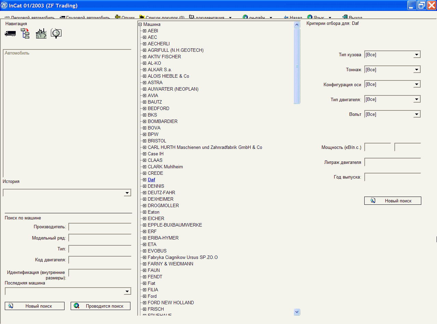Select CLARK Muhlheim in the tree
The width and height of the screenshot is (437, 324).
(x=165, y=167)
